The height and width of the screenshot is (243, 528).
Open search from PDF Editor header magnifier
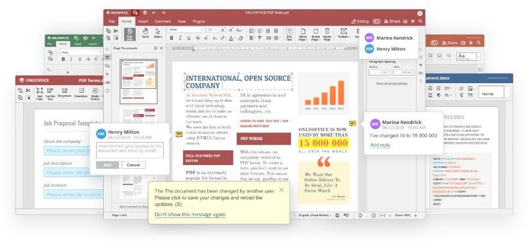pos(420,21)
